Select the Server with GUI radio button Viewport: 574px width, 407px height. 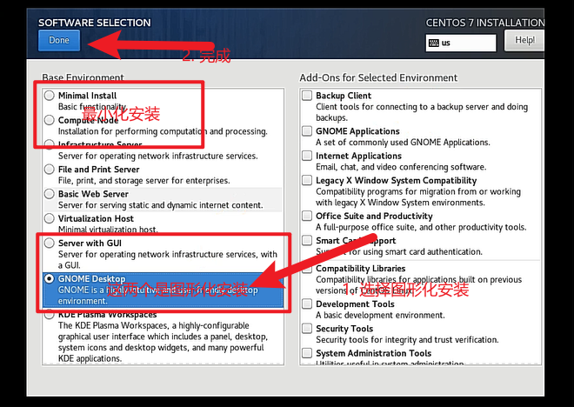tap(50, 243)
